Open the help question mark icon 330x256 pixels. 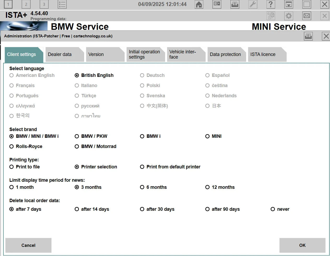click(270, 4)
